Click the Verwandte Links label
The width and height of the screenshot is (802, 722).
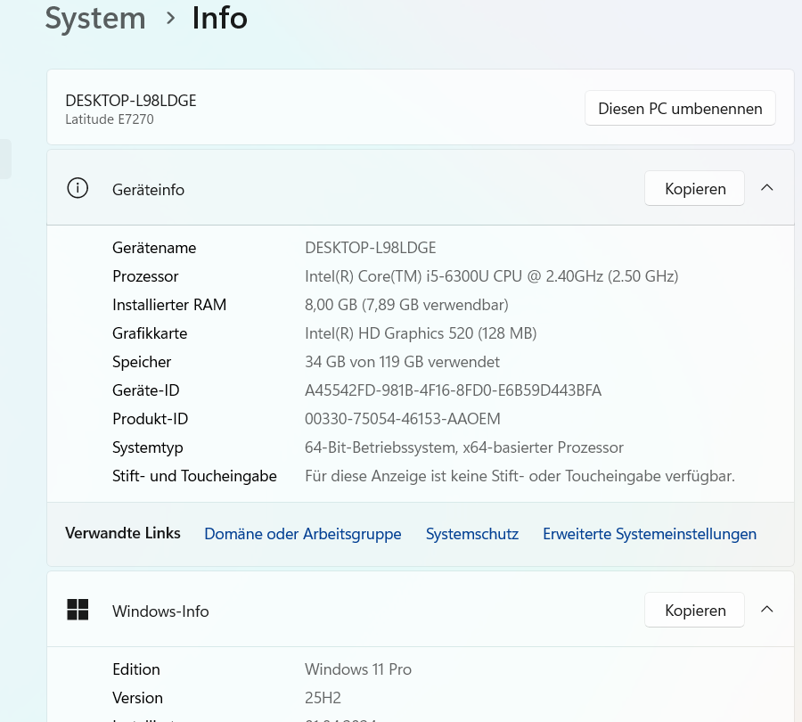click(123, 533)
